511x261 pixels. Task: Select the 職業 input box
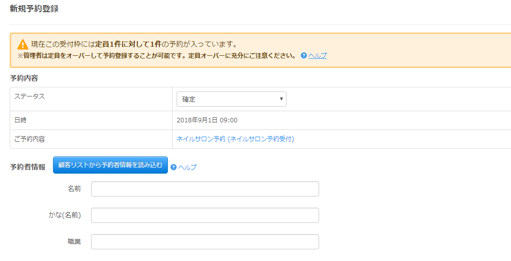pyautogui.click(x=205, y=242)
